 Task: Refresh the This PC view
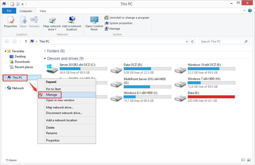coord(192,42)
